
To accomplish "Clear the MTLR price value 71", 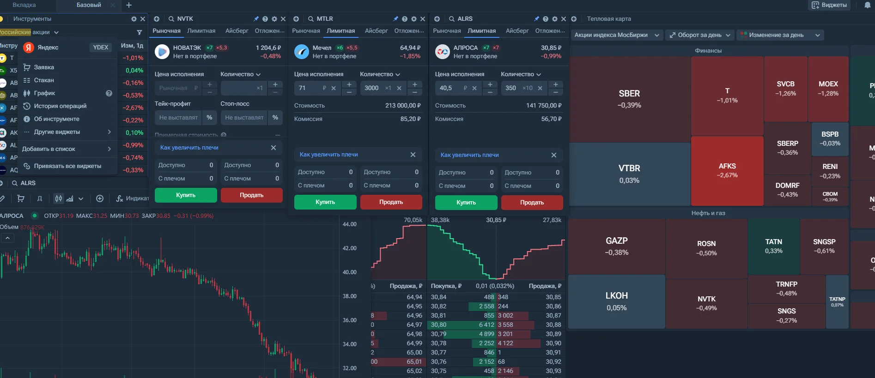I will [334, 88].
